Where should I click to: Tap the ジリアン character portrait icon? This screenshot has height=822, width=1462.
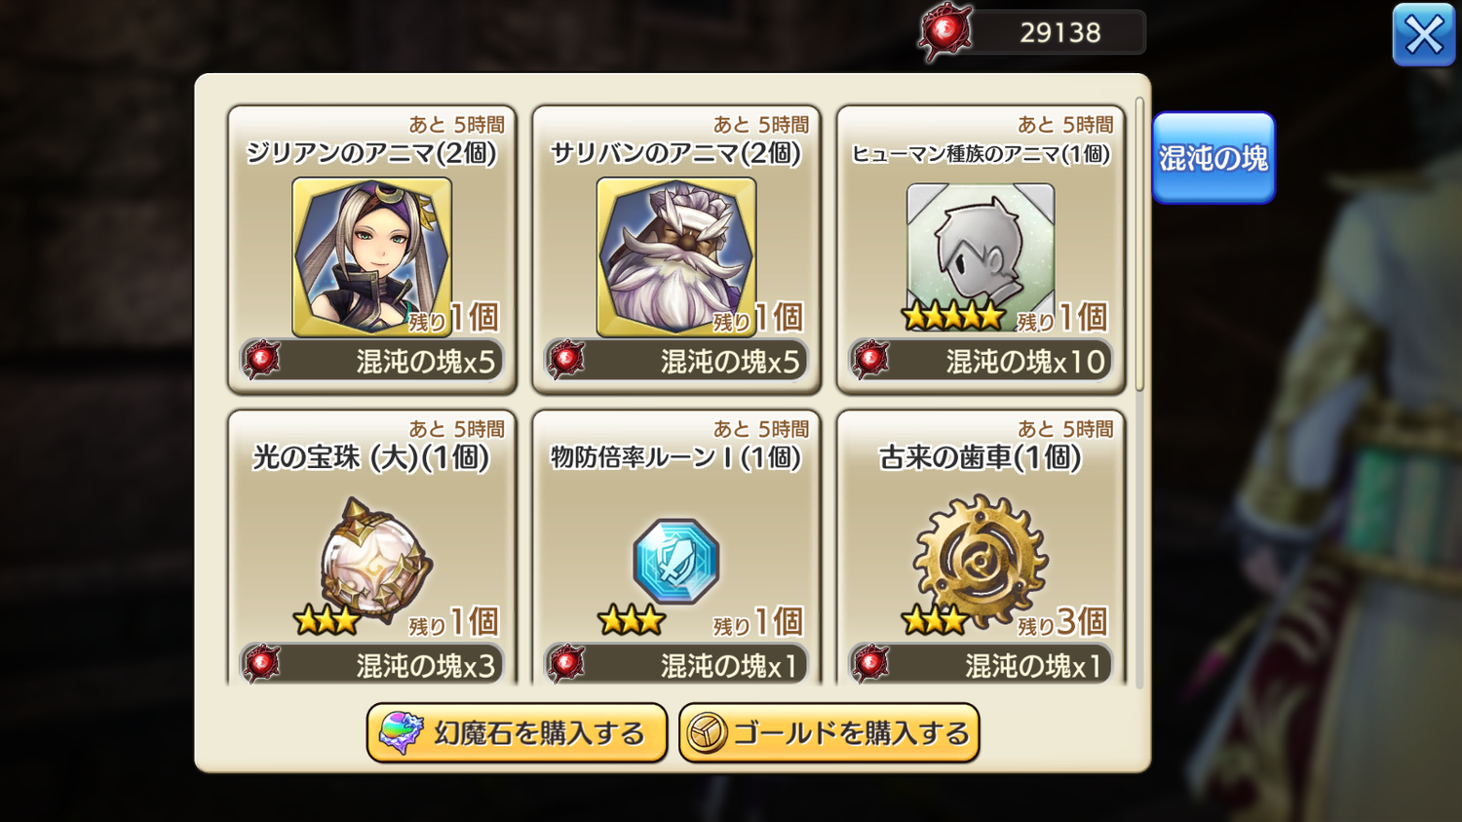tap(371, 256)
